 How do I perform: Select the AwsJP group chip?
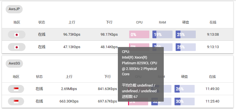coord(14,9)
